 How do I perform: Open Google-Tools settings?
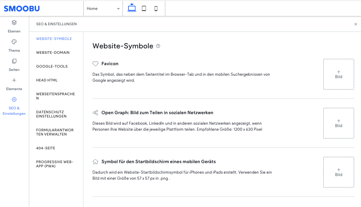[x=51, y=66]
